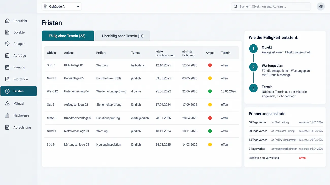This screenshot has width=330, height=185.
Task: Focus the search field for Objekt, Anlage, Auftrag
Action: (x=271, y=6)
